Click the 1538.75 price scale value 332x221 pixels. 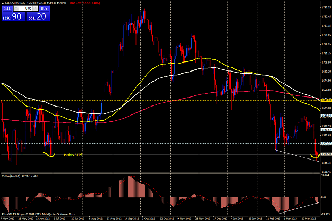tap(326, 163)
